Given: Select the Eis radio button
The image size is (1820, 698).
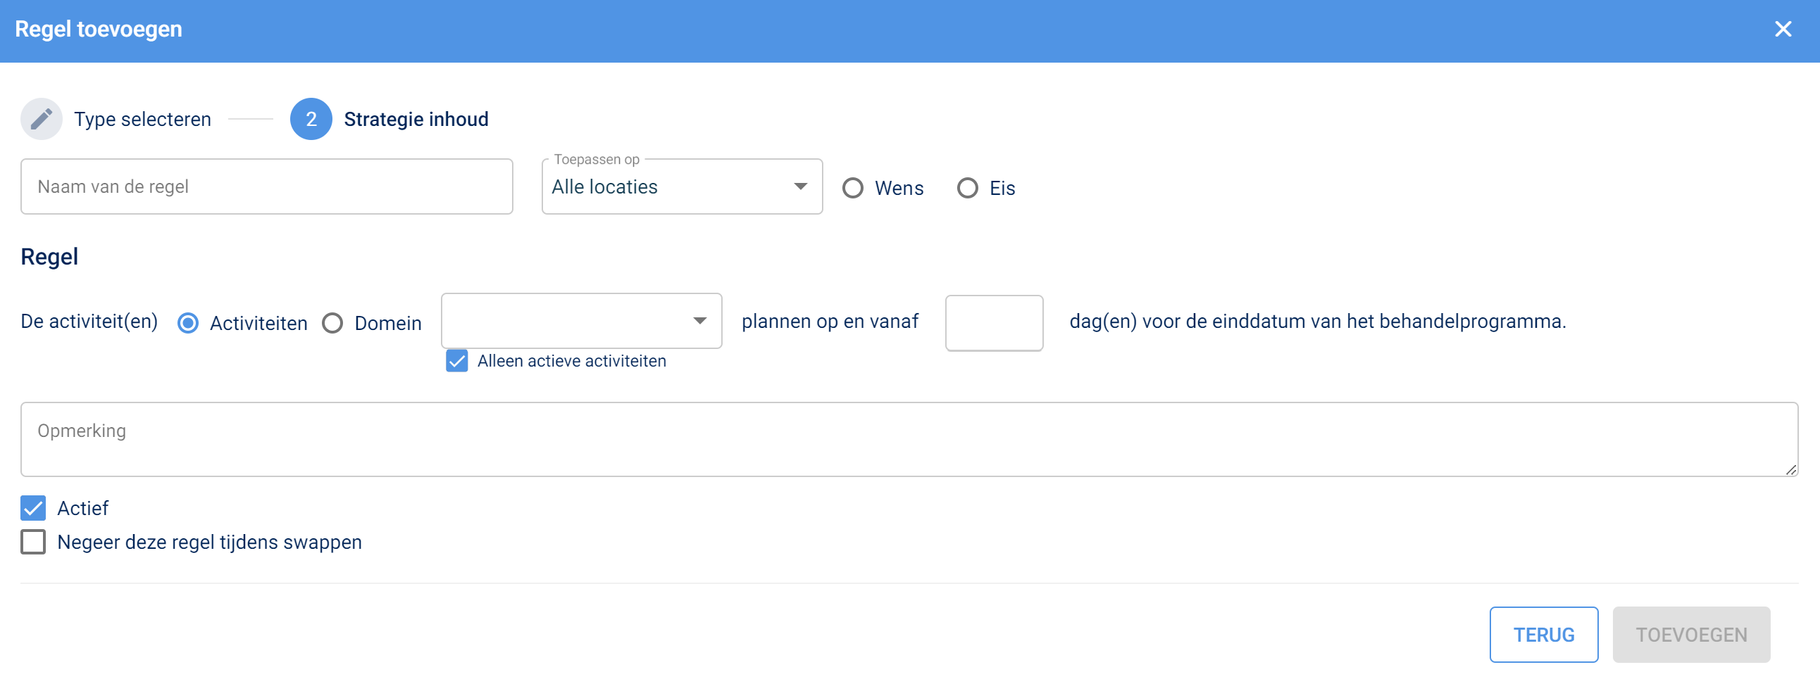Looking at the screenshot, I should [x=967, y=188].
